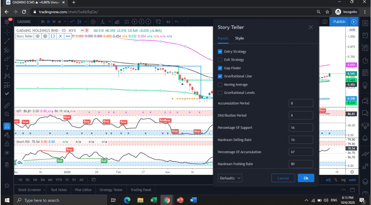Select the zoom in tool
The height and width of the screenshot is (205, 371).
[7, 114]
